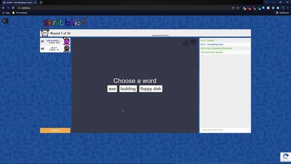
Task: Click the browser Back arrow
Action: point(3,8)
